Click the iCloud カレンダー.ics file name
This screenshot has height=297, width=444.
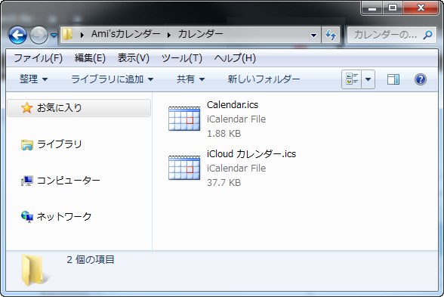click(251, 154)
